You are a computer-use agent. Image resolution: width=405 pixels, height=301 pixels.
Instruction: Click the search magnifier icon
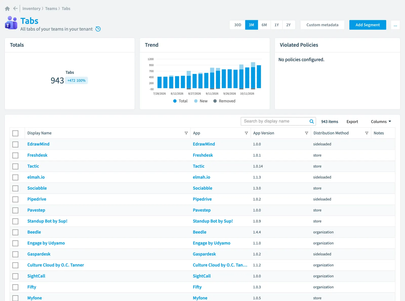(312, 122)
